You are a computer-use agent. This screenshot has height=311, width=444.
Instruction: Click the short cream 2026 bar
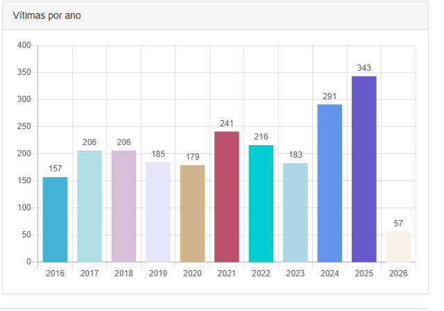click(398, 246)
